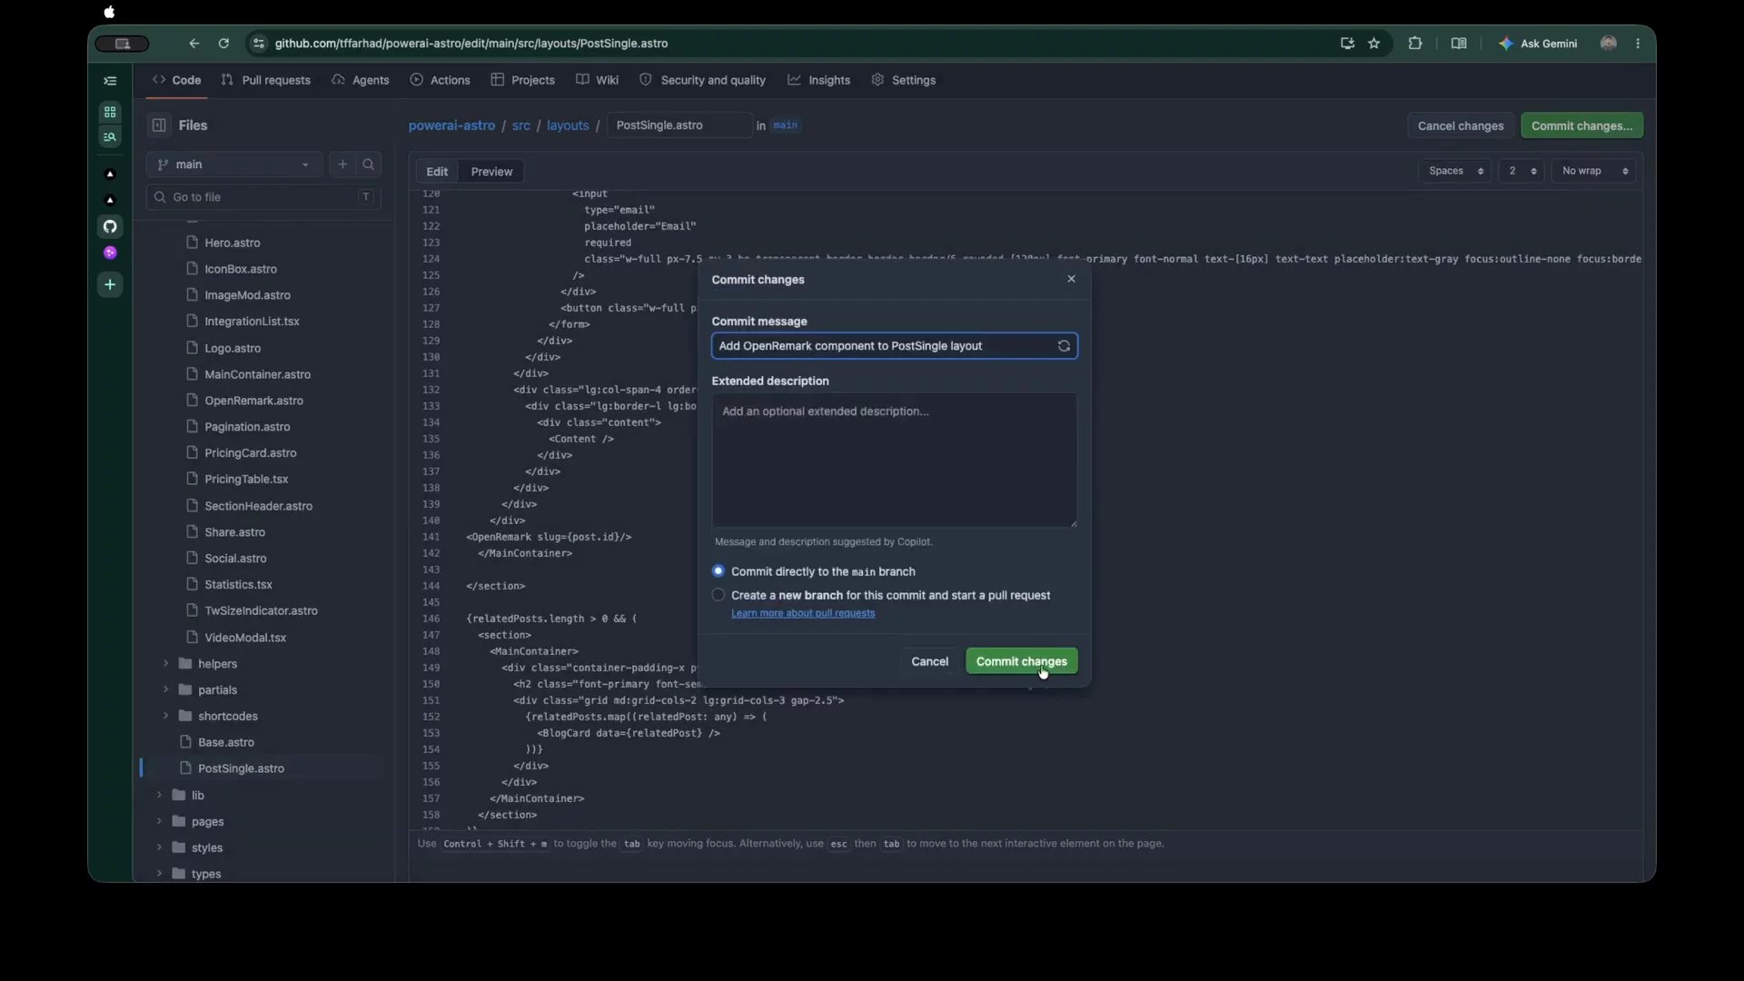
Task: Click the commit message input field
Action: (894, 346)
